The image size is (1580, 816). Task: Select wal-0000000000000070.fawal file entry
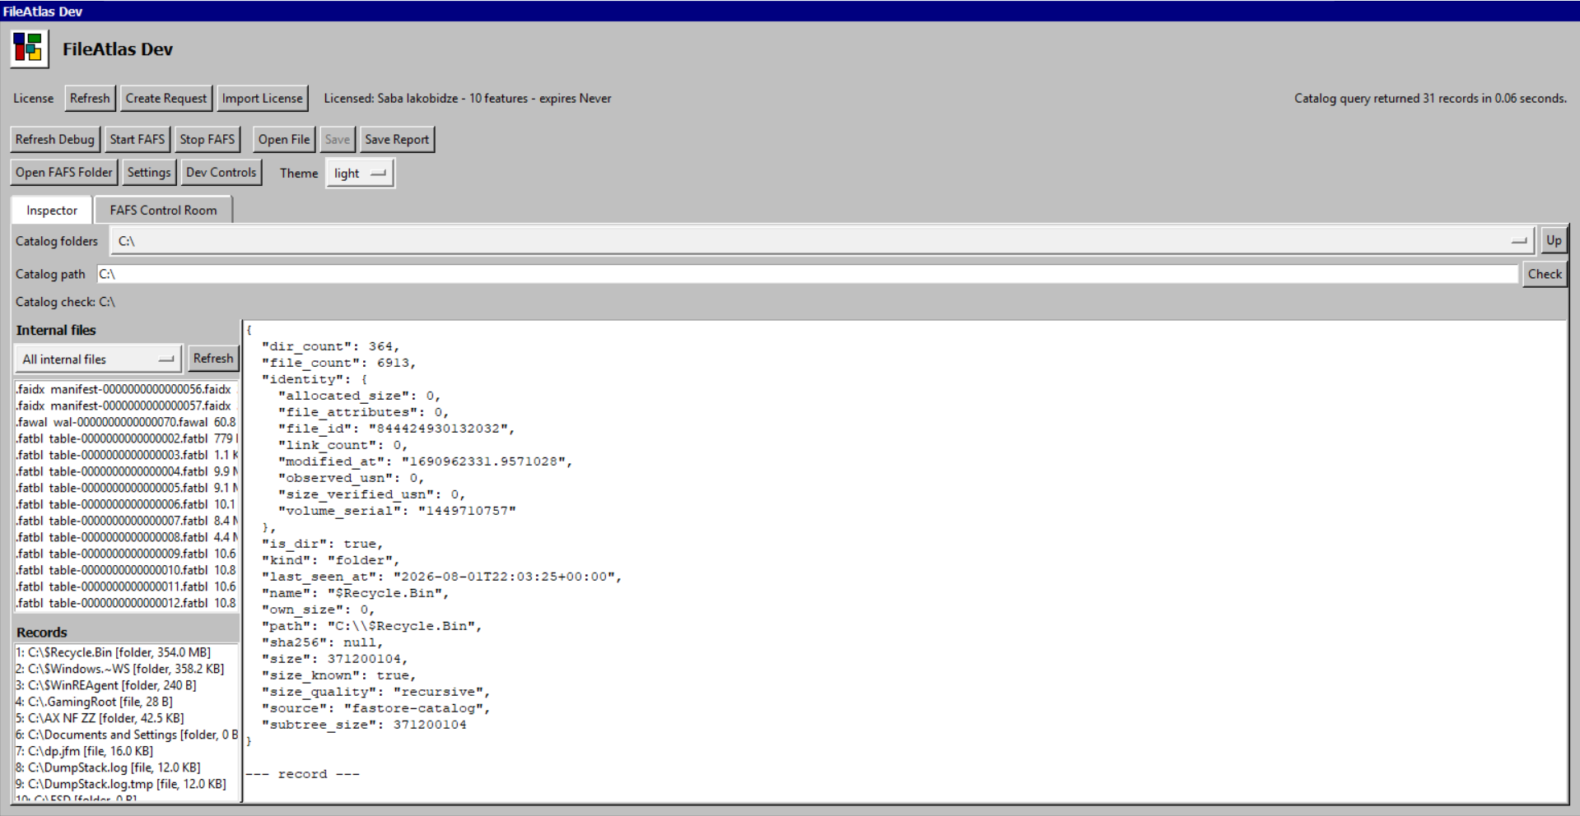coord(127,422)
